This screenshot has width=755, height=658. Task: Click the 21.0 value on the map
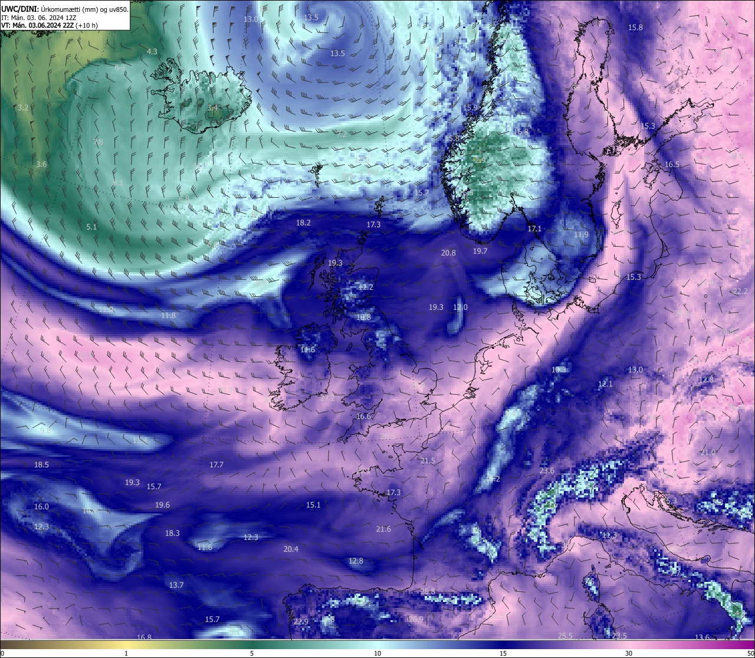[708, 453]
